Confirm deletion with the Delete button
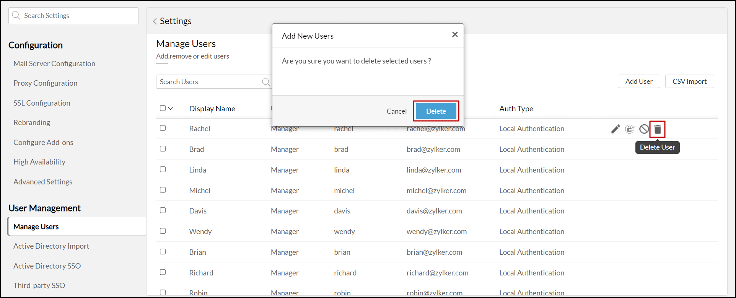 coord(436,111)
